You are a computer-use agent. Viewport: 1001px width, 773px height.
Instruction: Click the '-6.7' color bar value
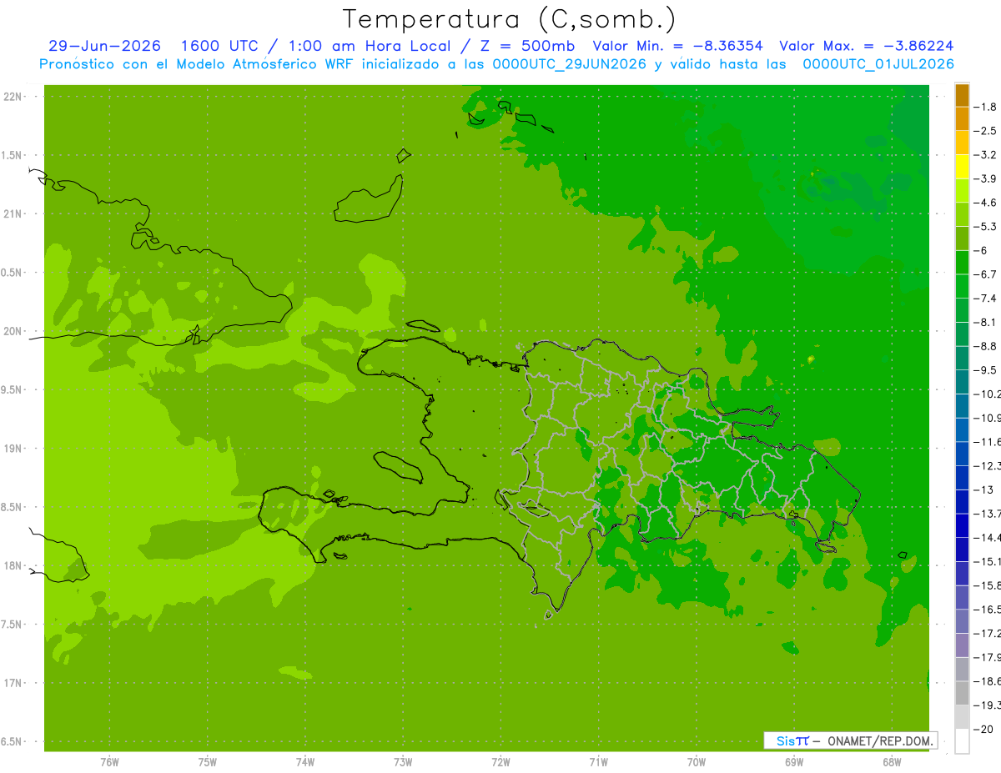(985, 274)
